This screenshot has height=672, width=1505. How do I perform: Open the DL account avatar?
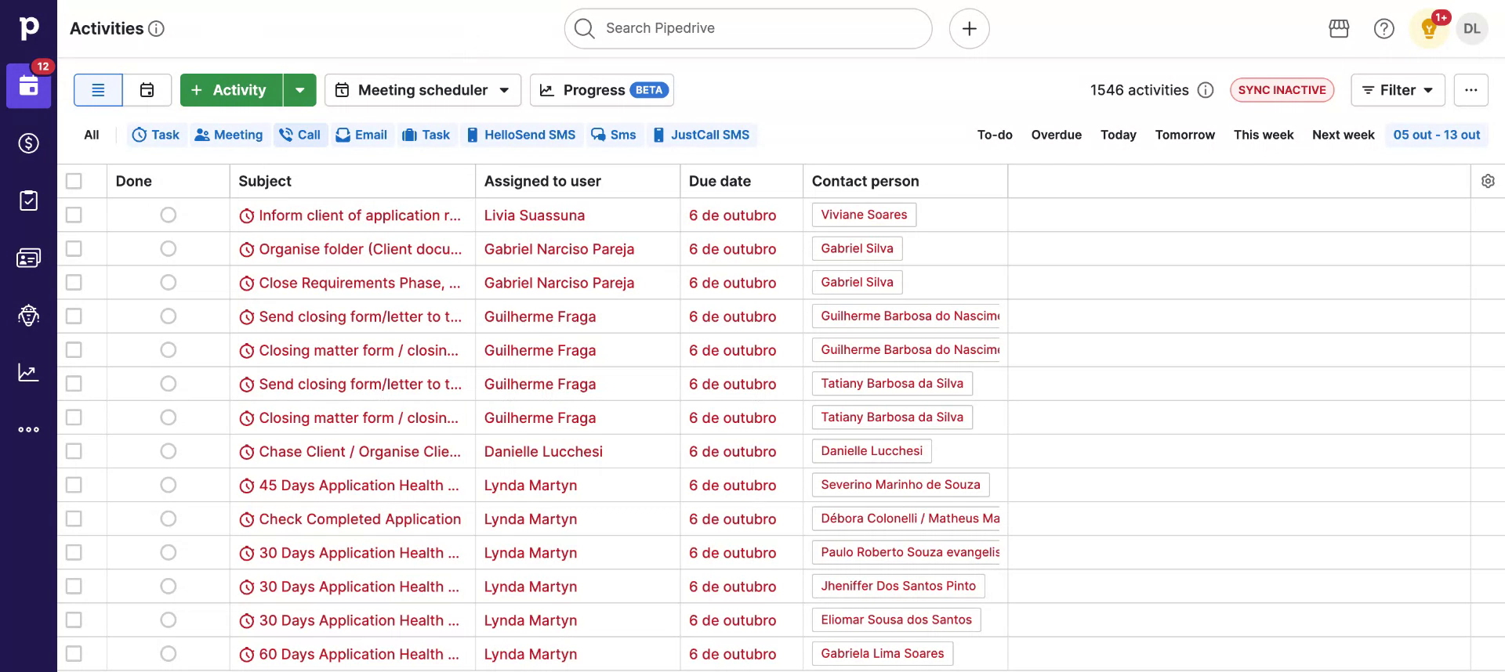point(1472,29)
